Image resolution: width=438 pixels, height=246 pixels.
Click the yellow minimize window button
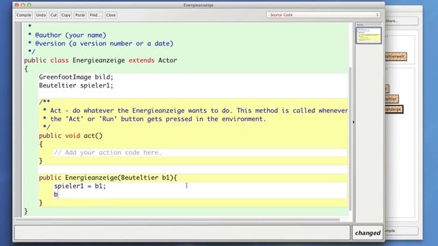[23, 5]
